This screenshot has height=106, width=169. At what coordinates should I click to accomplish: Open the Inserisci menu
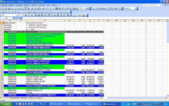point(27,5)
